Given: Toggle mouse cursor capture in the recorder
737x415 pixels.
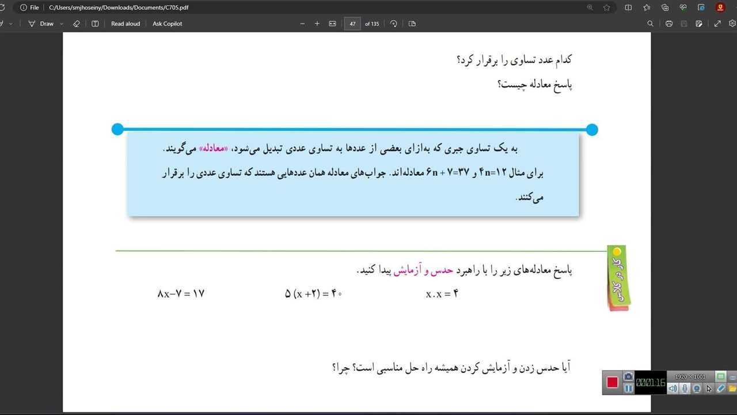Looking at the screenshot, I should pyautogui.click(x=709, y=388).
